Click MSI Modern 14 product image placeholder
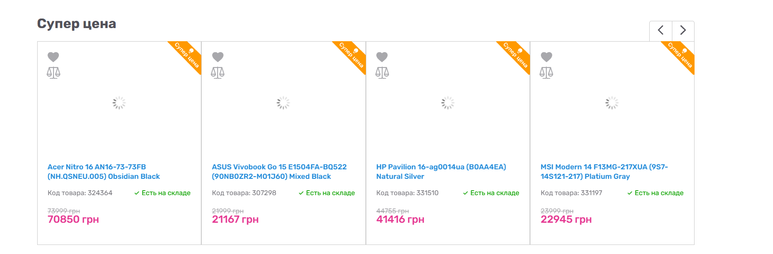773x254 pixels. (x=612, y=103)
